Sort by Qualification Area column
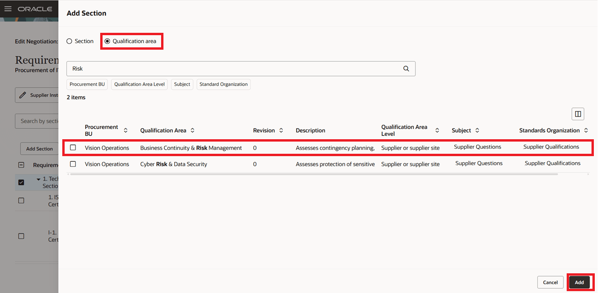The image size is (599, 293). 192,130
